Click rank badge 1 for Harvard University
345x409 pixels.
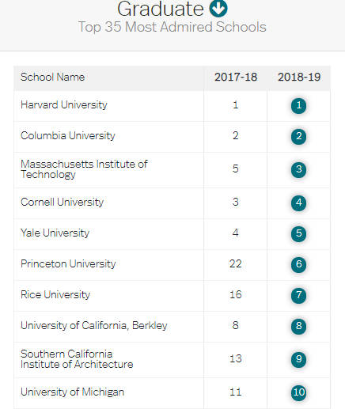[x=298, y=106]
